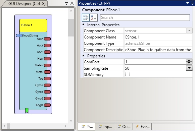The width and height of the screenshot is (195, 131).
Task: Click the Component Name label
Action: coord(100,37)
